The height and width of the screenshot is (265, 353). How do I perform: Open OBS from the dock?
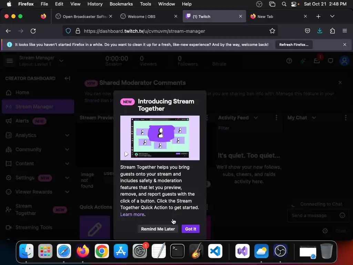(280, 251)
